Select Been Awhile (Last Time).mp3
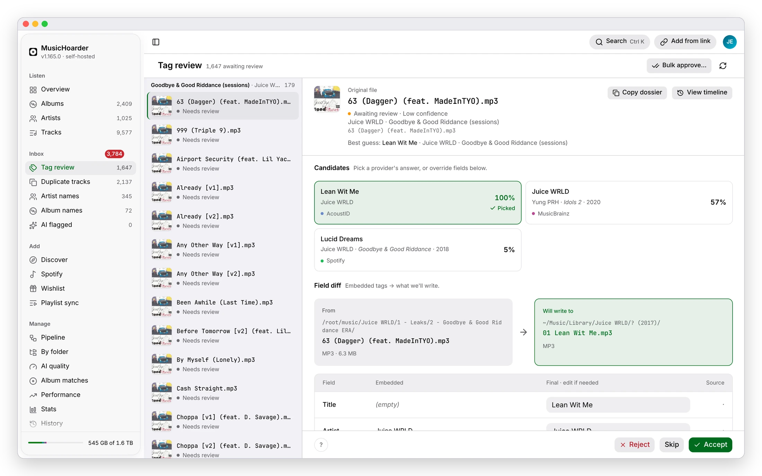Screen dimensions: 762x476 pos(223,307)
